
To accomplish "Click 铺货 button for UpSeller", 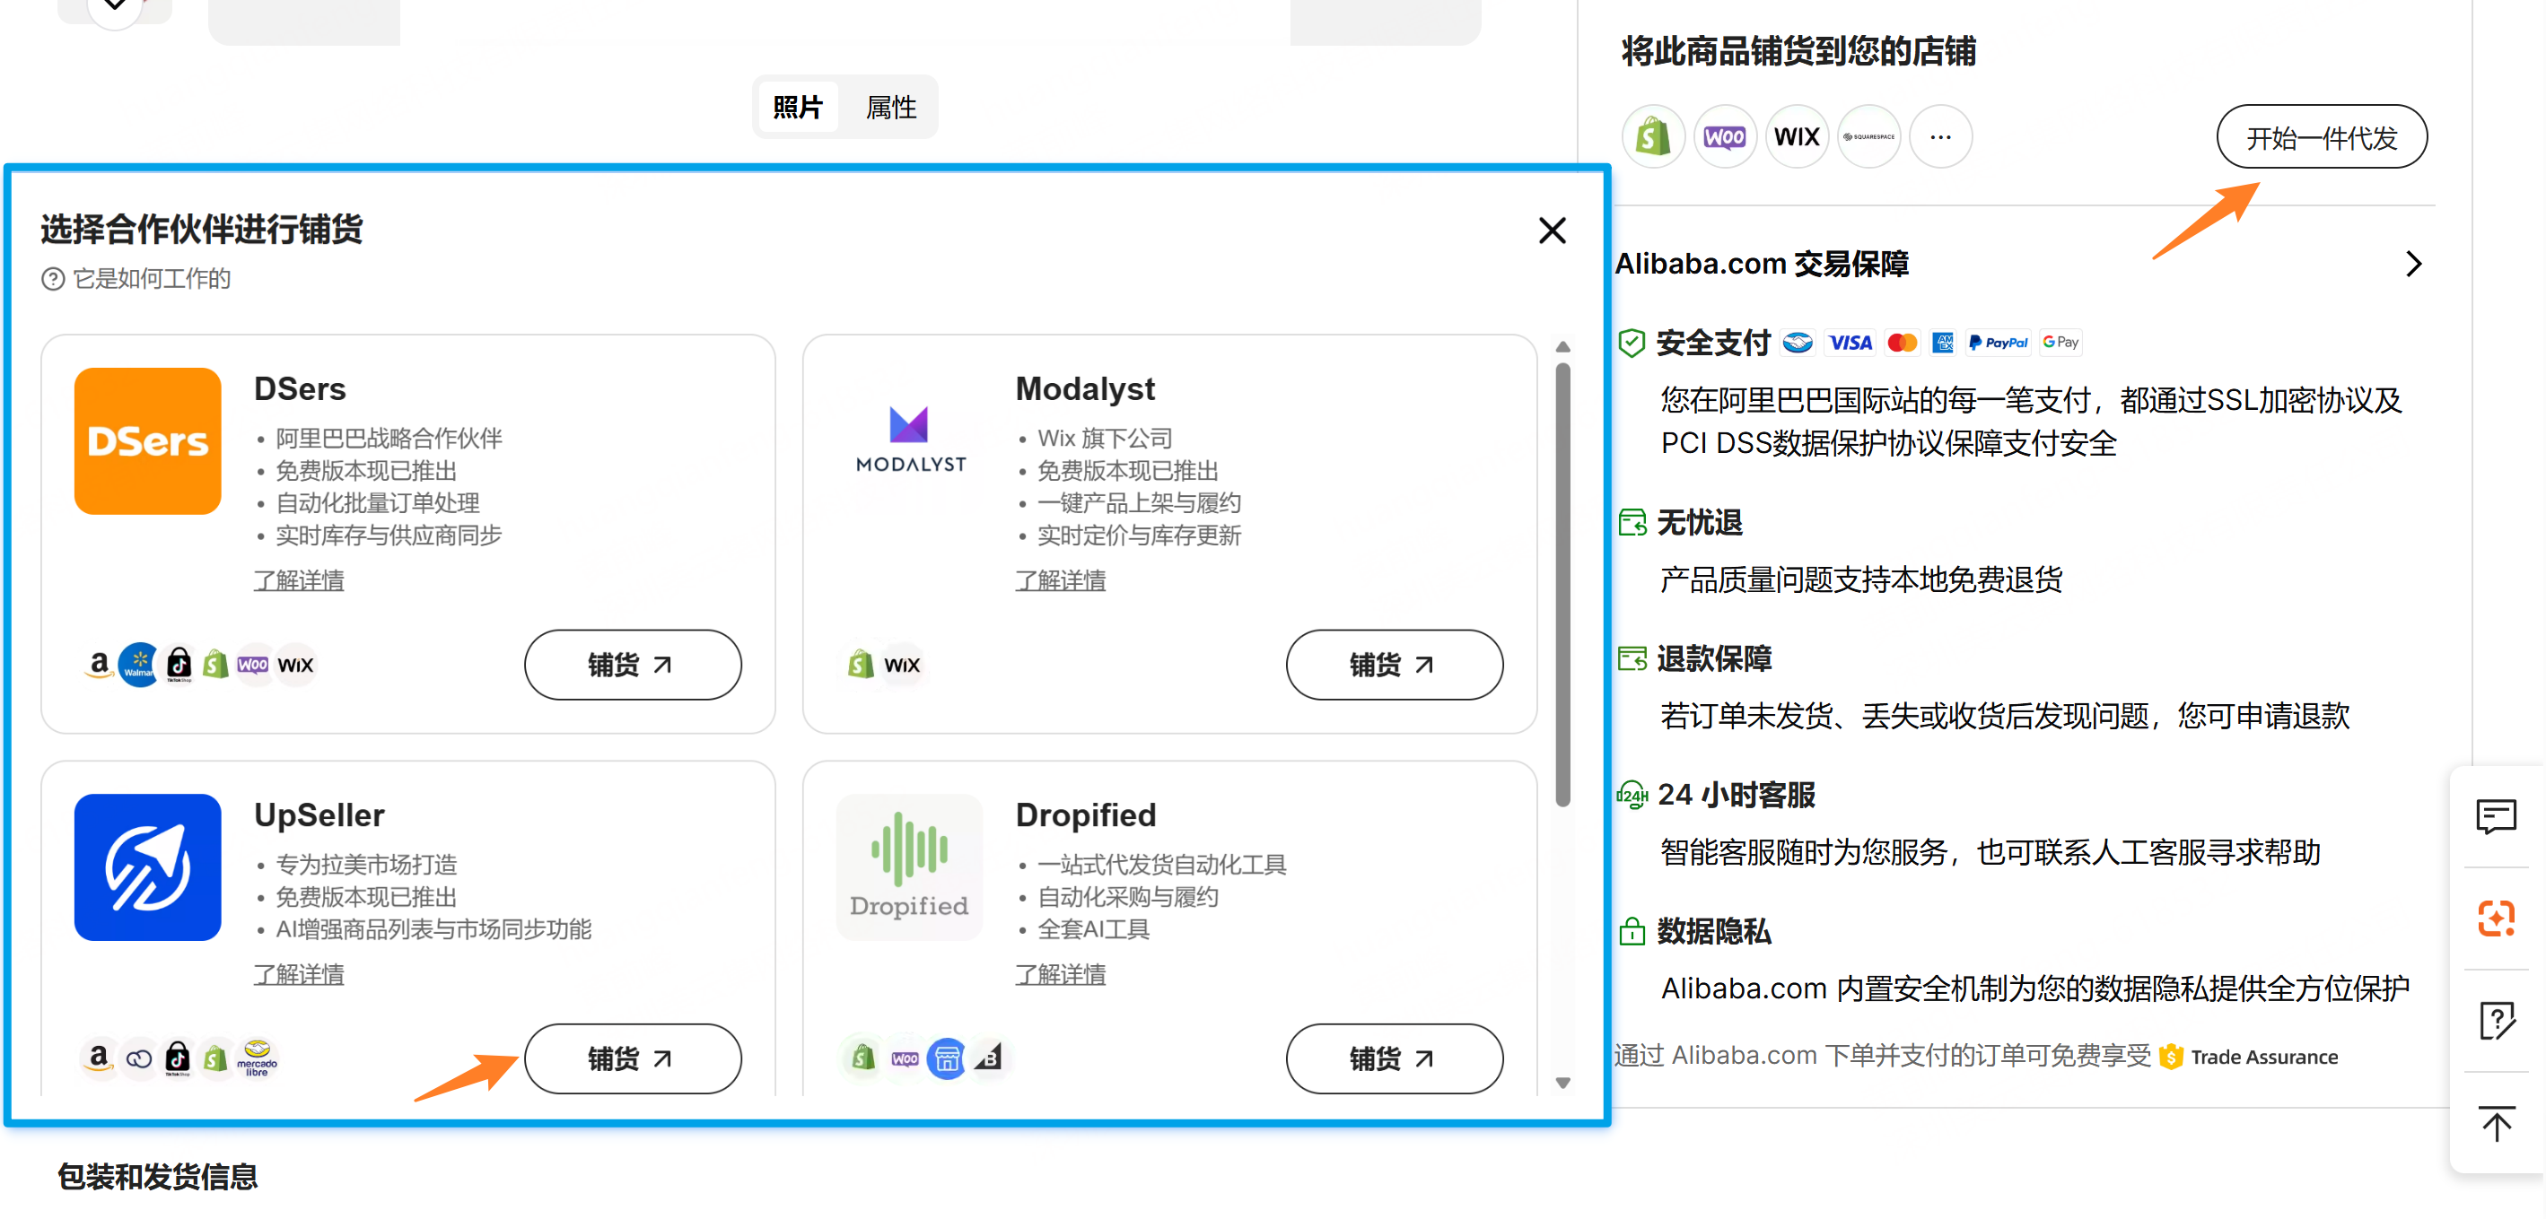I will [x=633, y=1058].
